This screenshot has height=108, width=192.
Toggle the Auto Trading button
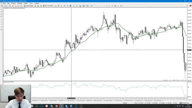[x=48, y=6]
